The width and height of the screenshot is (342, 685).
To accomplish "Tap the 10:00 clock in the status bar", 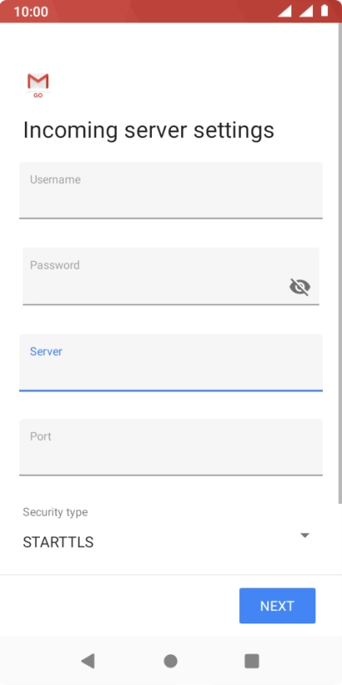I will click(x=31, y=12).
